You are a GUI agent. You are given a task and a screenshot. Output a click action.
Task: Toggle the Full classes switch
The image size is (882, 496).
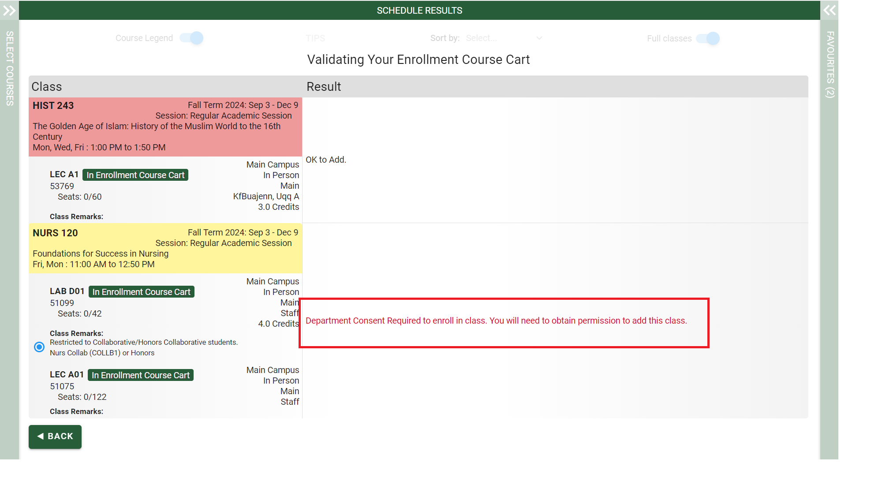tap(708, 38)
